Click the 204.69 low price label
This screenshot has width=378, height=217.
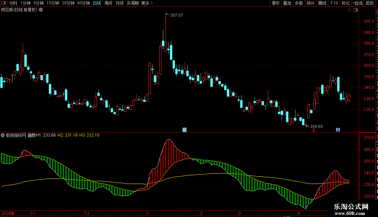[x=316, y=126]
